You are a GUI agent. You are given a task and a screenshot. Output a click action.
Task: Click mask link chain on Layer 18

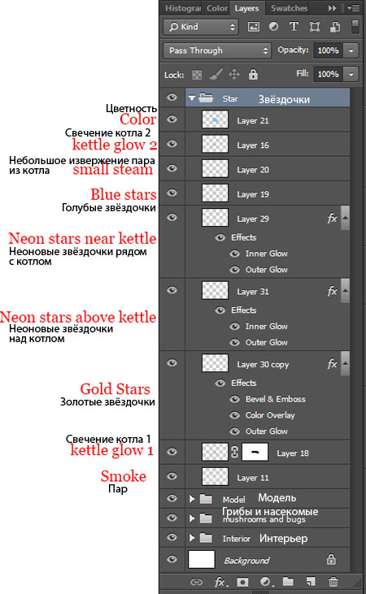coord(235,452)
